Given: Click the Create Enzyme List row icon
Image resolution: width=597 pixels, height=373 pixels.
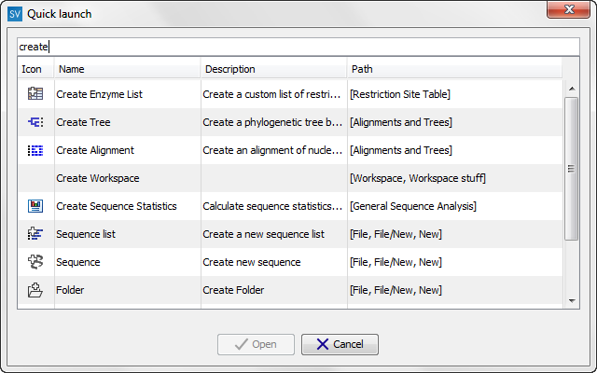Looking at the screenshot, I should (35, 93).
